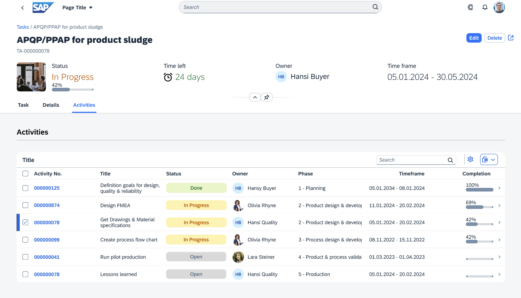521x298 pixels.
Task: Click the Edit button
Action: [474, 38]
